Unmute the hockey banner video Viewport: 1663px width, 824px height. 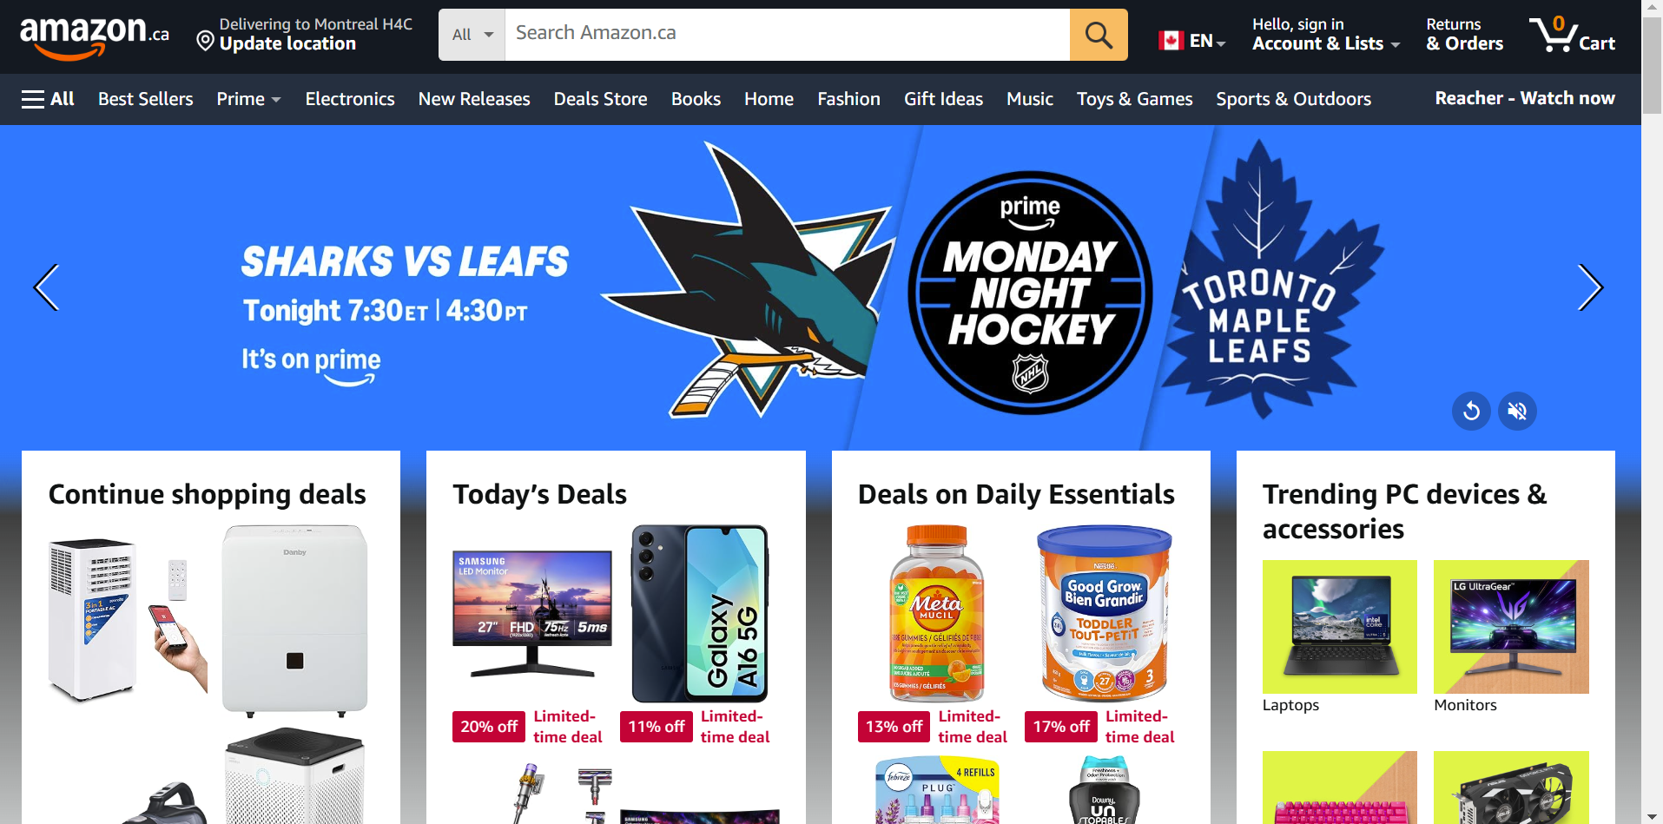point(1517,411)
